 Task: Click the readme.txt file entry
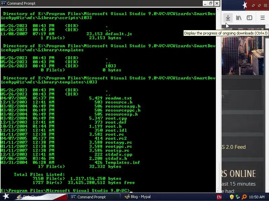click(x=119, y=98)
